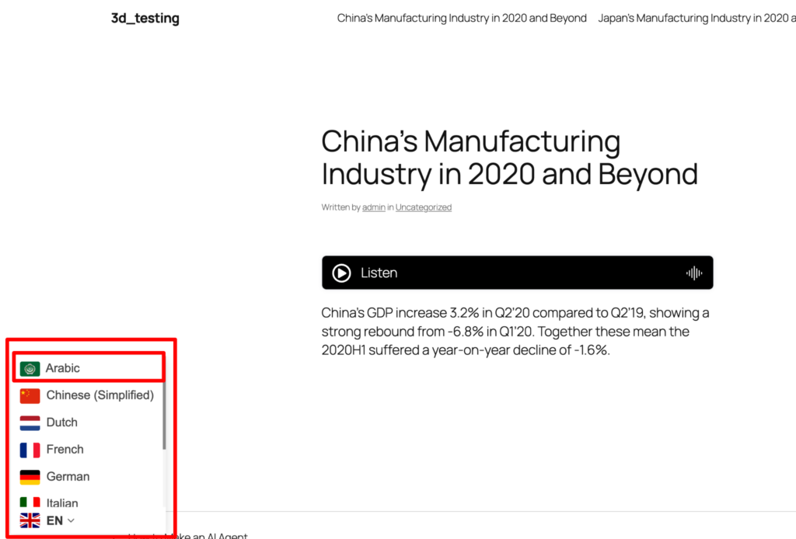Click the language list scrollbar
Viewport: 796px width, 539px height.
(x=164, y=416)
